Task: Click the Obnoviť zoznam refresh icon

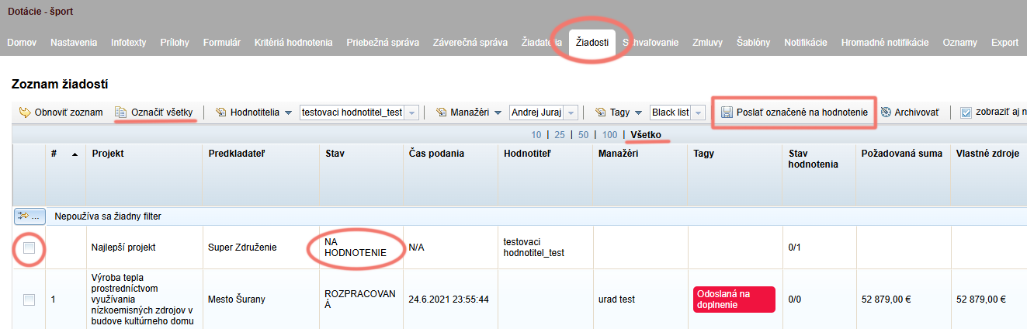Action: (24, 113)
